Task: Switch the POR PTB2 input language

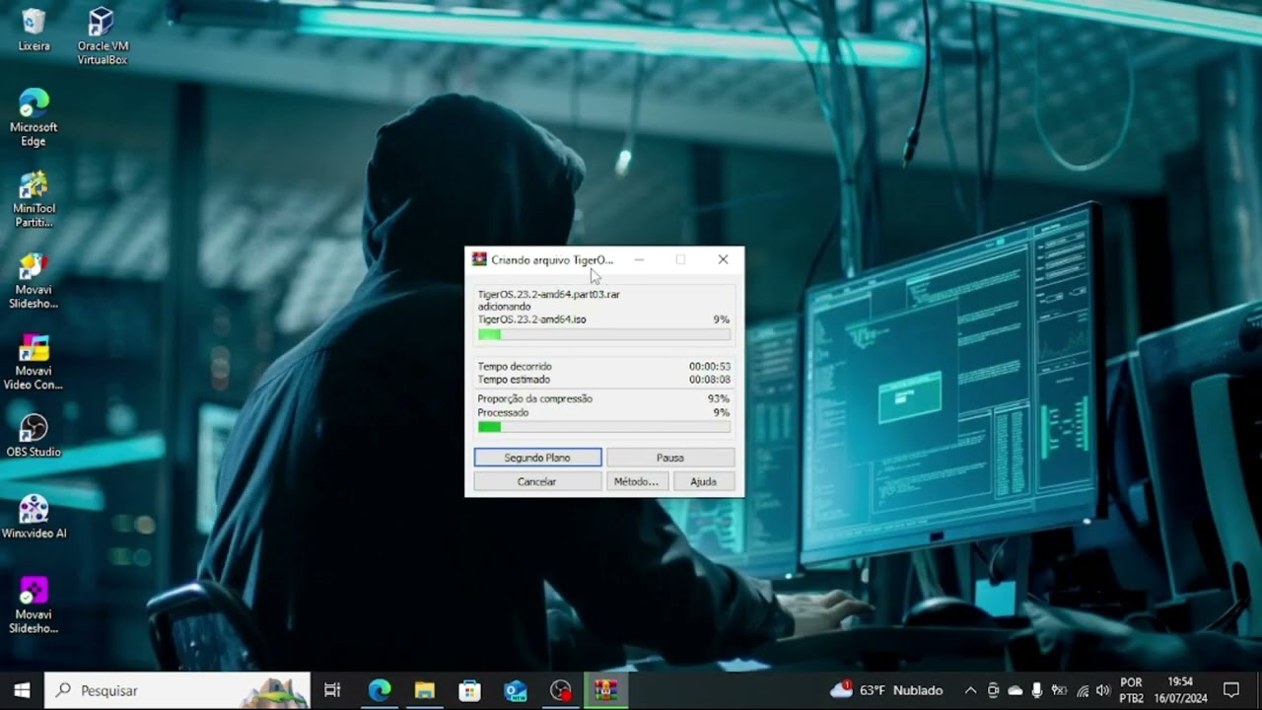Action: [x=1132, y=690]
